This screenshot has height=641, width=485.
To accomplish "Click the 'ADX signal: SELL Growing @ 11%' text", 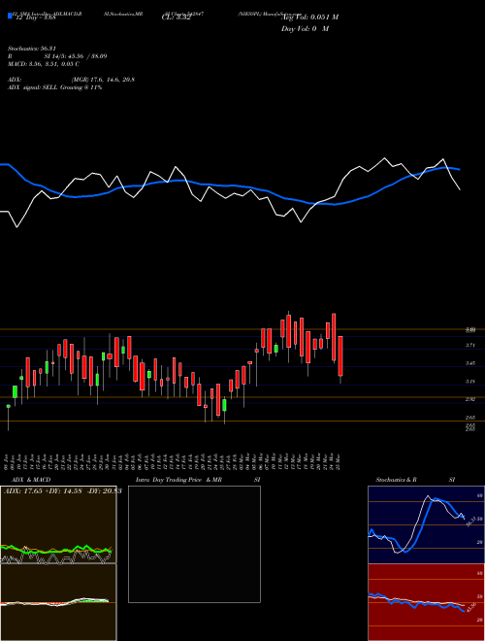I will click(x=54, y=87).
